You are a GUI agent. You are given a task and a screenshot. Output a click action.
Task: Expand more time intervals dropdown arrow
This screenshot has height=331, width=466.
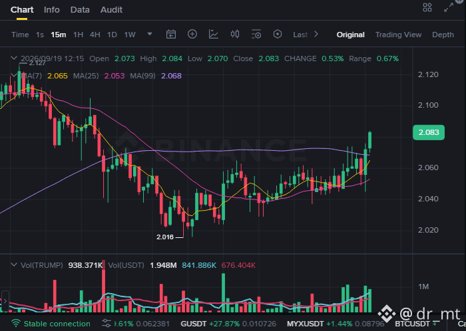(x=150, y=35)
